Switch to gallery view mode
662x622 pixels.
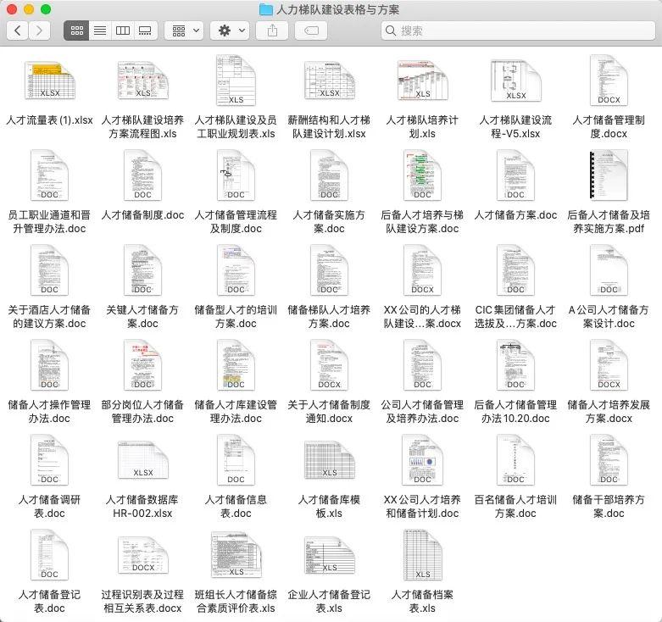(x=145, y=31)
